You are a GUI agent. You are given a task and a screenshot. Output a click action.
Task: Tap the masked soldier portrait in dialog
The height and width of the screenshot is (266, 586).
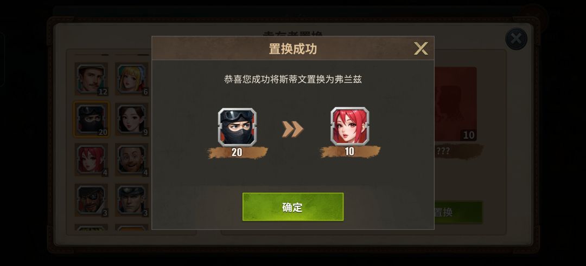pos(237,127)
